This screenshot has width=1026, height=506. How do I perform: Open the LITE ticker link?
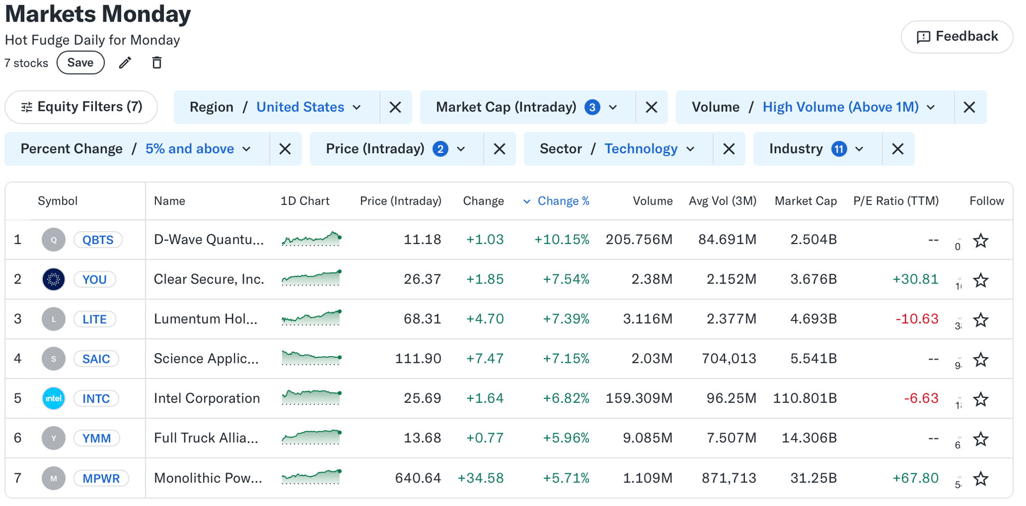(94, 319)
